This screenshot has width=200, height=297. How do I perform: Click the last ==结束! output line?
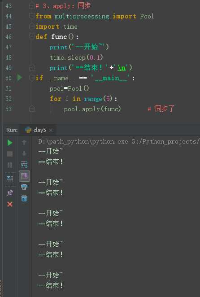pos(50,285)
